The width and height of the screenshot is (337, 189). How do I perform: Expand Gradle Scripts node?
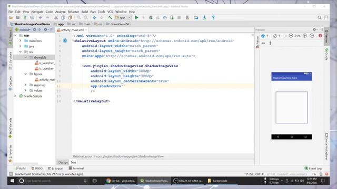[x=15, y=96]
